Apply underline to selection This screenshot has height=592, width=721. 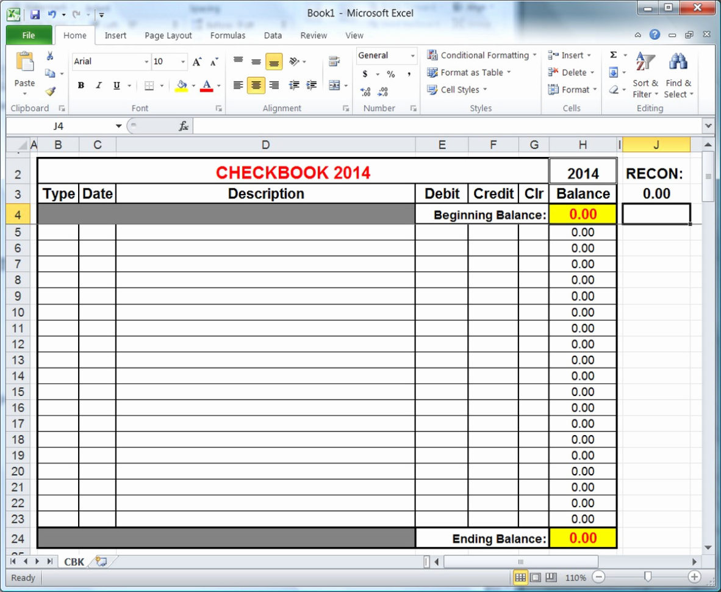[x=115, y=85]
